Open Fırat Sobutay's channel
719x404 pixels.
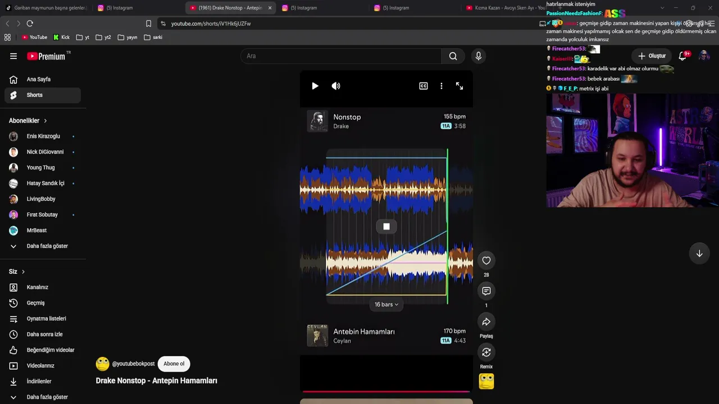(43, 215)
